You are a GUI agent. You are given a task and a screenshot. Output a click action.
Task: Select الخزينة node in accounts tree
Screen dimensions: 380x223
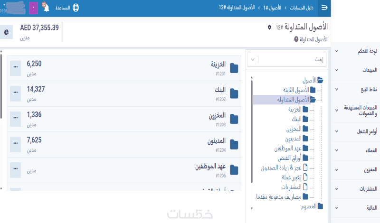(x=294, y=110)
